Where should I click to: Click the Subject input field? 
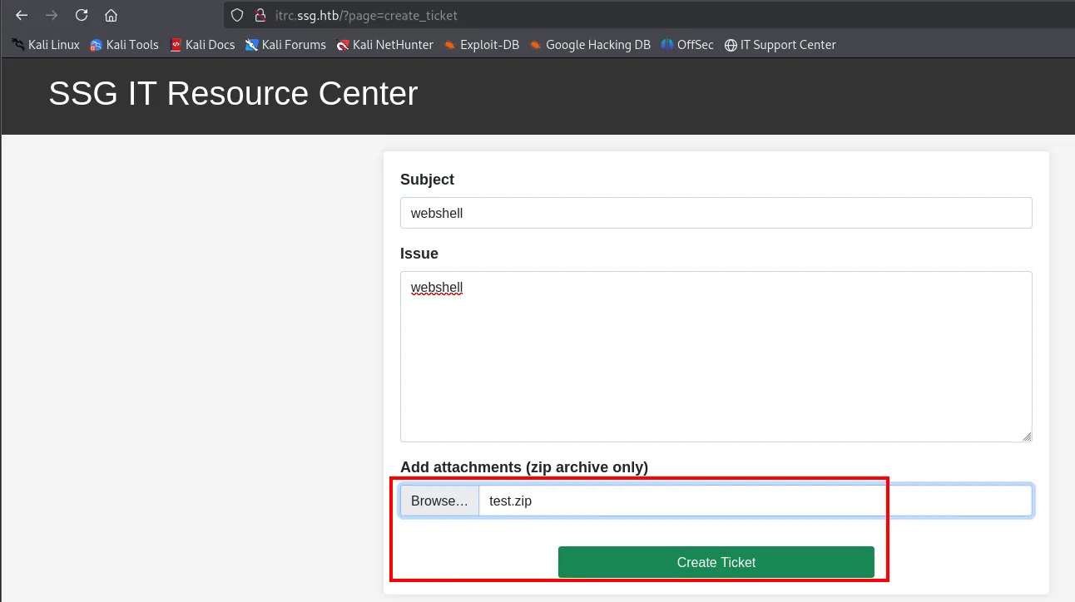coord(716,213)
